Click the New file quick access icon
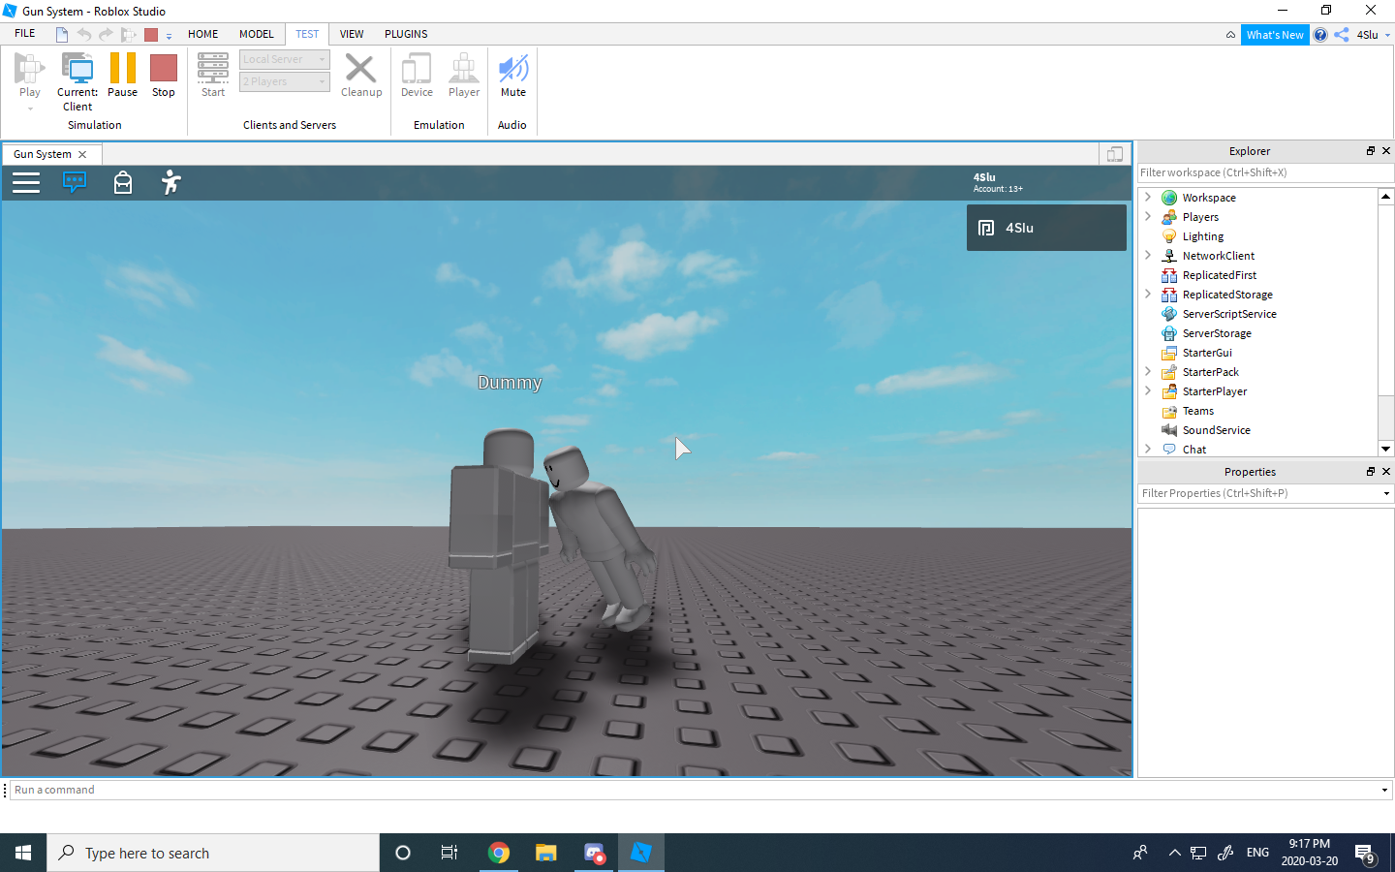 [x=62, y=35]
